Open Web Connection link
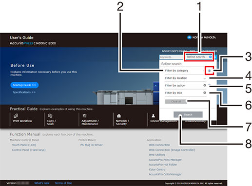The width and height of the screenshot is (252, 186). 159,145
